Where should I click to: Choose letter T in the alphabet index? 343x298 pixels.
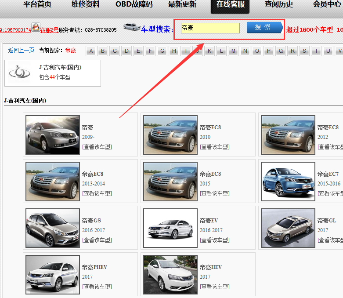(316, 51)
